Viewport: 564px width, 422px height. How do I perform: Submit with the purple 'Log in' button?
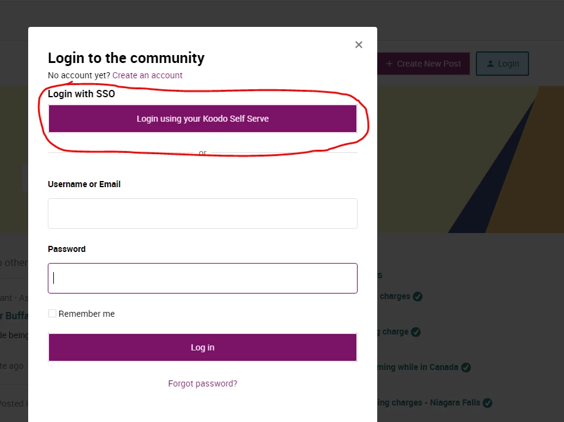(203, 347)
